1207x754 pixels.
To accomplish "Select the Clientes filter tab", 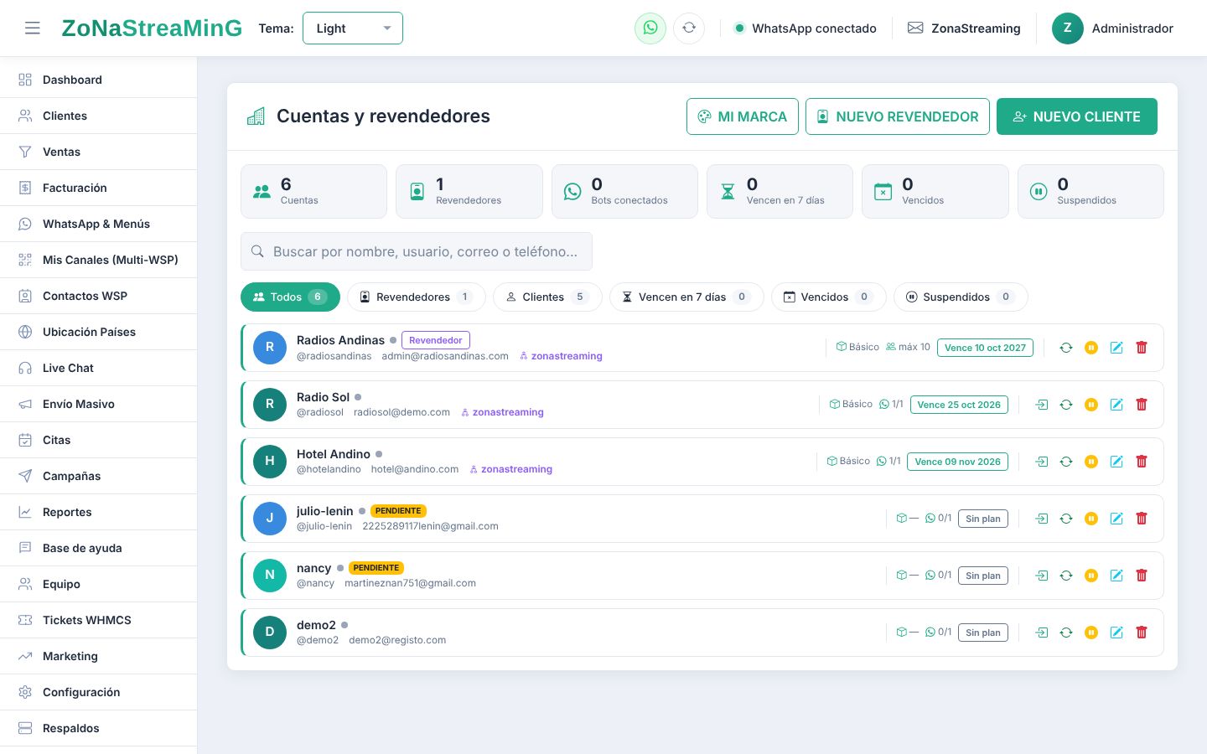I will pos(547,297).
